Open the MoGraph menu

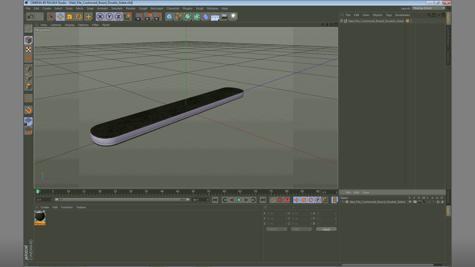point(157,8)
